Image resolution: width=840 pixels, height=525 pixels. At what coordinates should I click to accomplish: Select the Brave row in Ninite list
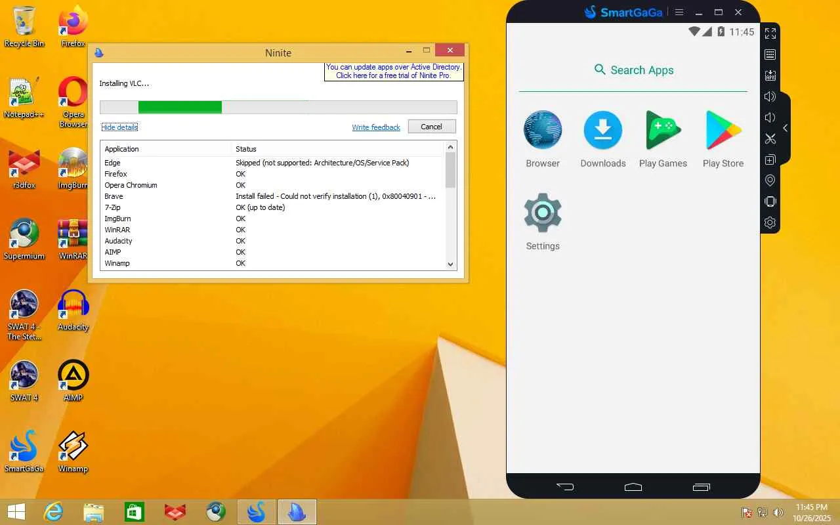(272, 196)
